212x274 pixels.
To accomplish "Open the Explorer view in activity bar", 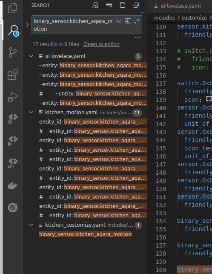I will click(x=13, y=8).
